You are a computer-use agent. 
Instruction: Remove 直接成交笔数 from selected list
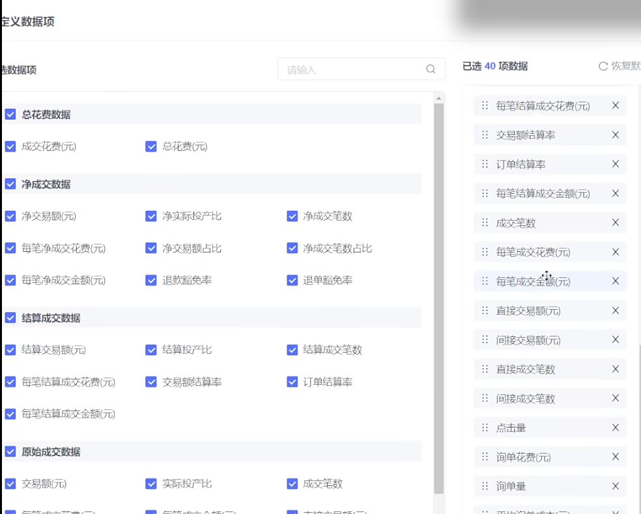tap(615, 369)
